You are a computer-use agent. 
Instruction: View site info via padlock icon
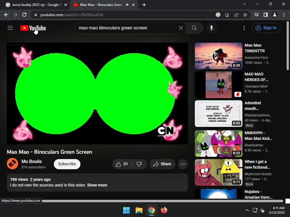(35, 15)
